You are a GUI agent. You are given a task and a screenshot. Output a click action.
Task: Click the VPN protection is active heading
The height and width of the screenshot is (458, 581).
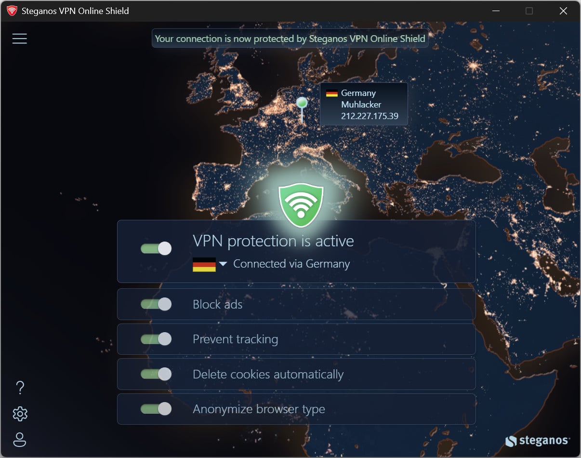click(x=273, y=241)
